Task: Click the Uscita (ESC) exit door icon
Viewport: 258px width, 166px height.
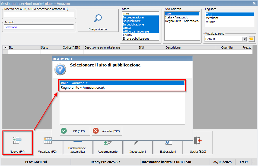Action: tap(198, 141)
